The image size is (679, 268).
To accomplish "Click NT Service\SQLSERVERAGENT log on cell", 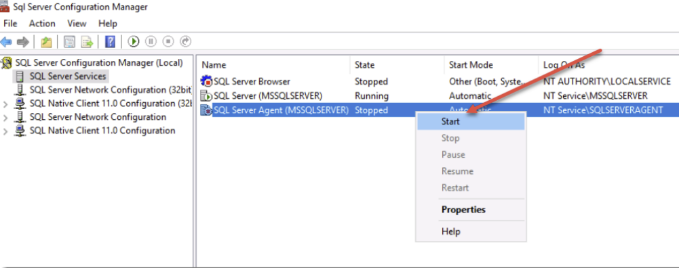I will click(603, 110).
